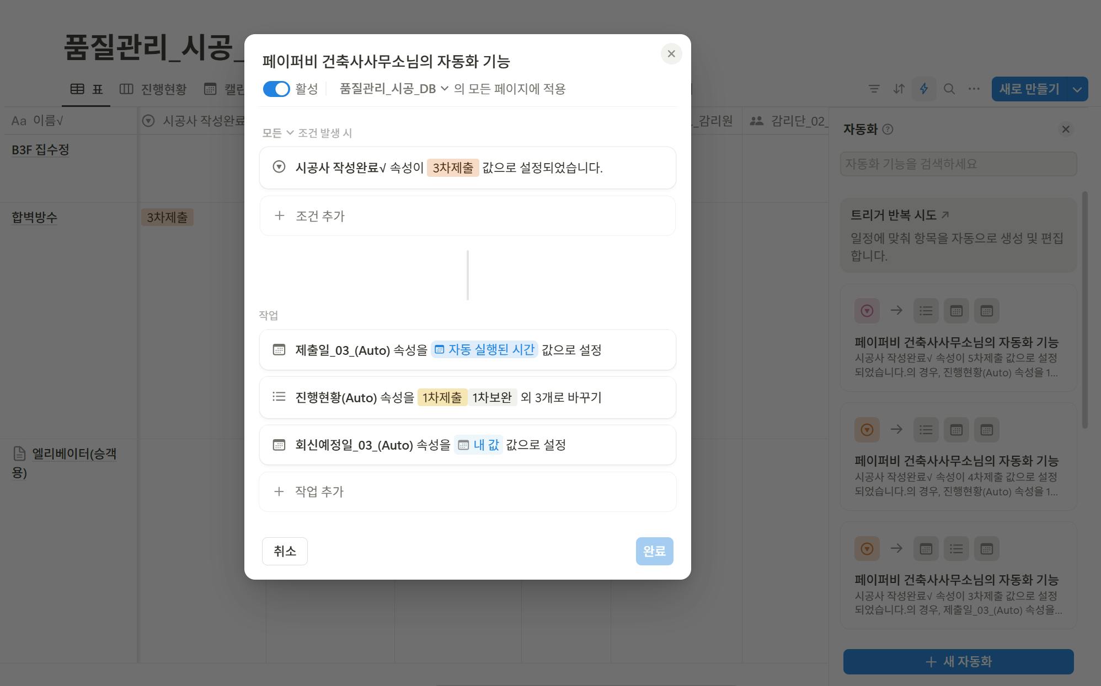Select the 1차제출 tag in the action
Image resolution: width=1101 pixels, height=686 pixels.
[x=442, y=397]
